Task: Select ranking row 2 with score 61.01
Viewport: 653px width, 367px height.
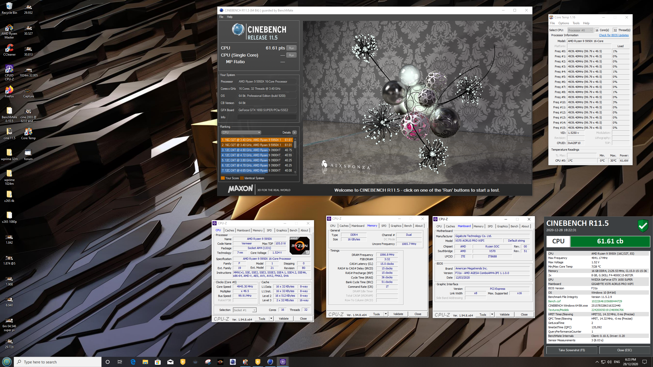Action: tap(257, 145)
